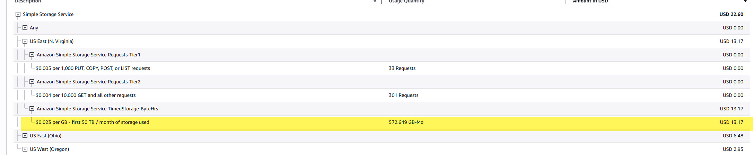753x155 pixels.
Task: Select the GET and all other requests line
Action: 86,95
